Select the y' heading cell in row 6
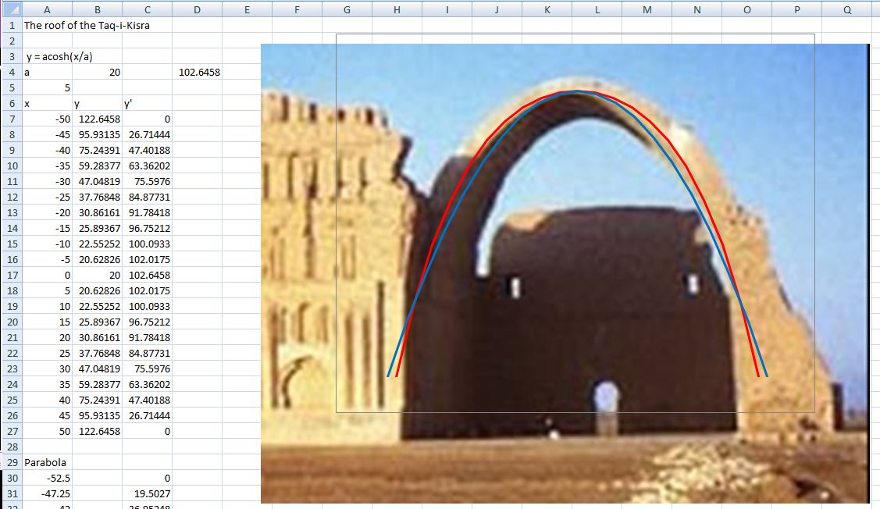Viewport: 880px width, 509px height. pos(147,103)
